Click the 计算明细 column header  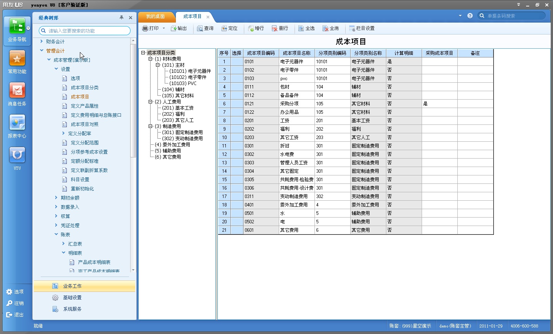click(x=404, y=53)
